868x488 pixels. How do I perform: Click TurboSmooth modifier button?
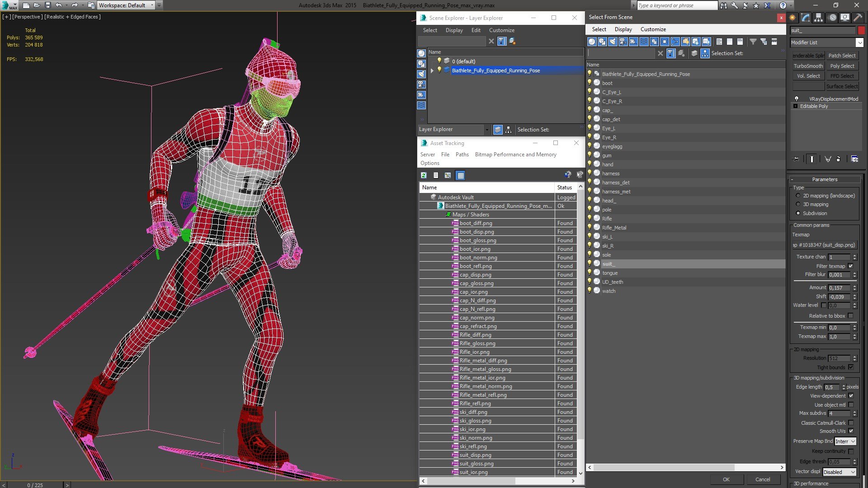click(x=808, y=66)
